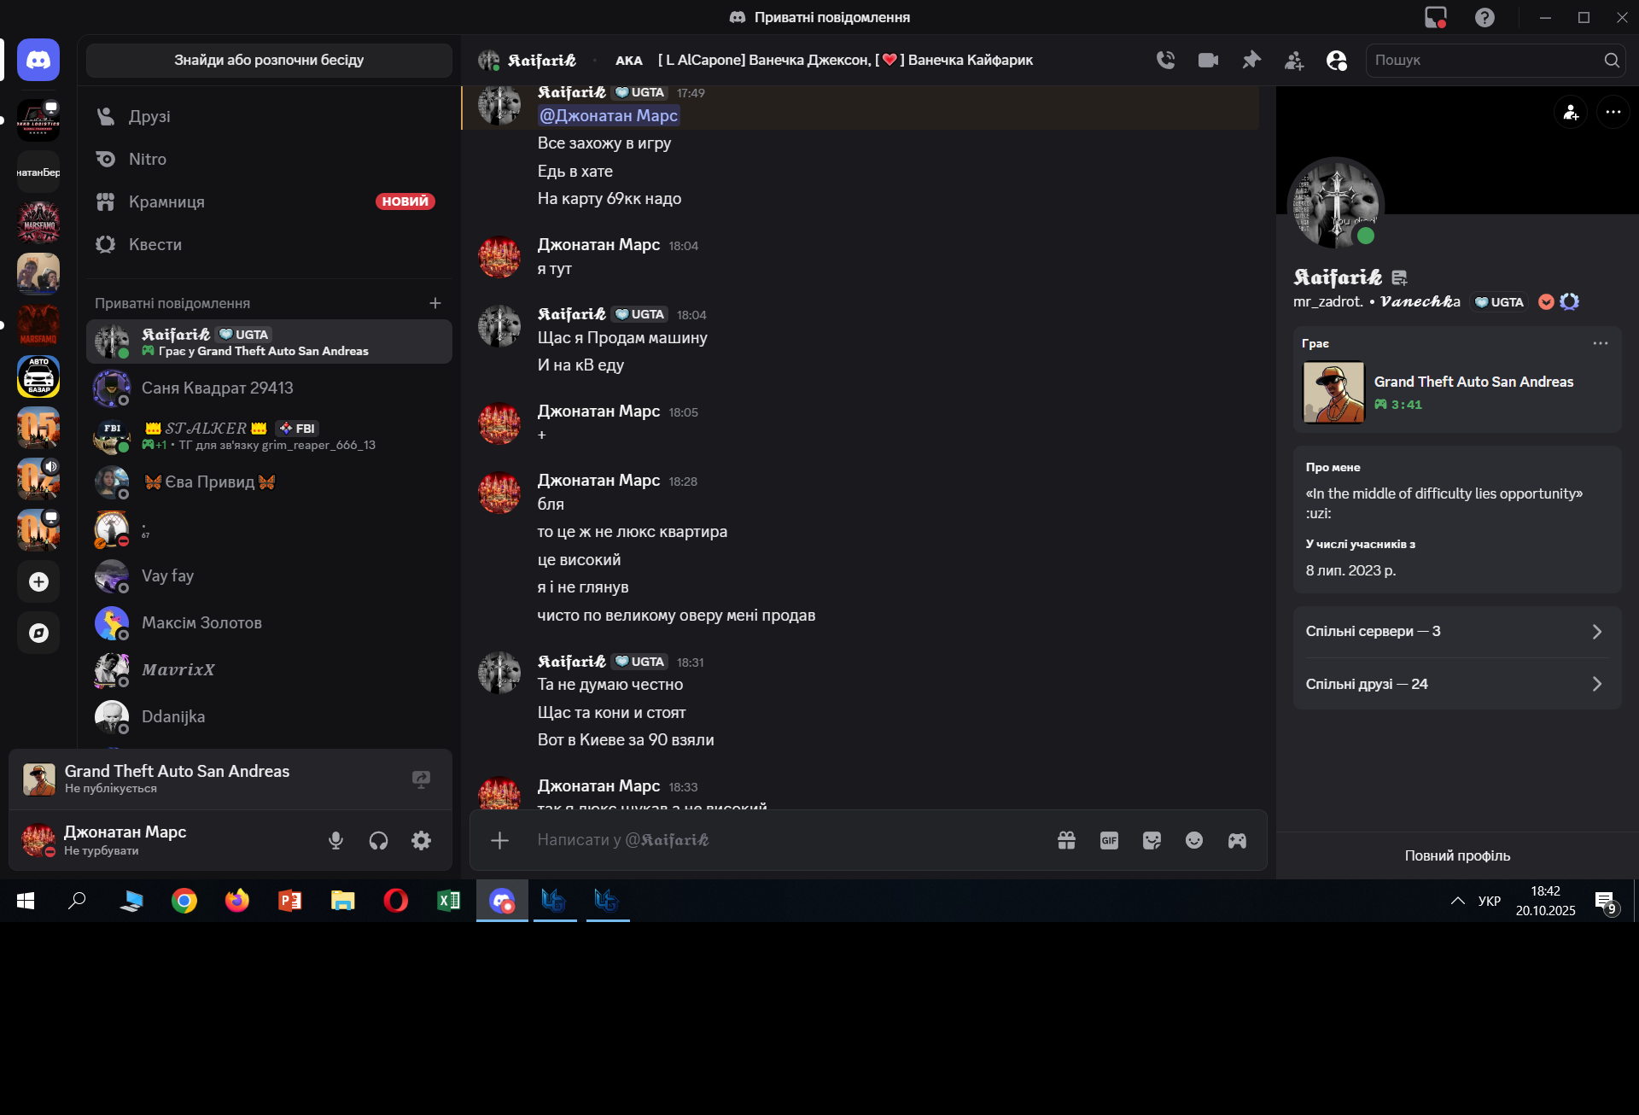
Task: Start a voice call with Raifarik
Action: pos(1165,60)
